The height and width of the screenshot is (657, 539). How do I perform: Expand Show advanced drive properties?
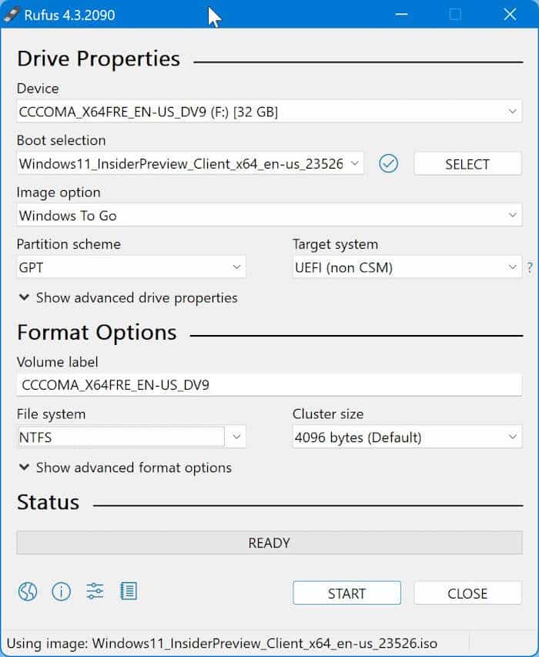[x=128, y=297]
